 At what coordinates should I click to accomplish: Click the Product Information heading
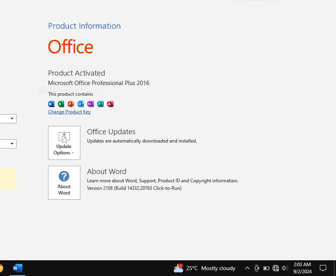click(x=84, y=26)
